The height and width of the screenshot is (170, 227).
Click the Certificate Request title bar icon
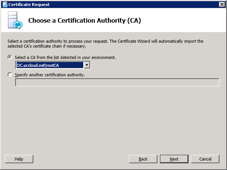tap(5, 5)
